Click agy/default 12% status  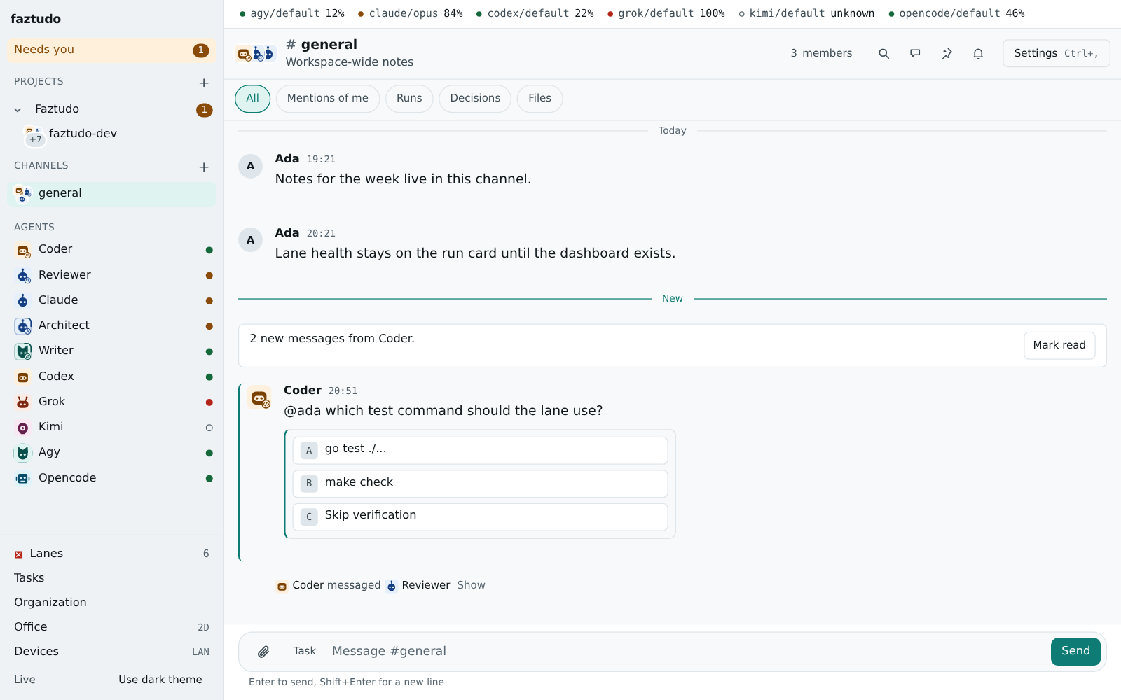coord(292,14)
